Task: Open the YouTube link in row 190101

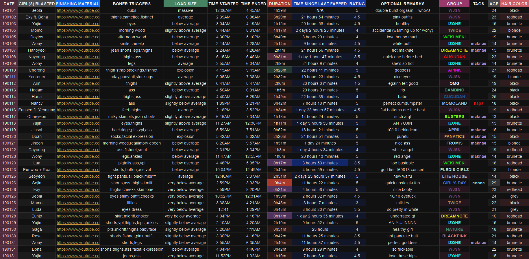Action: (78, 10)
